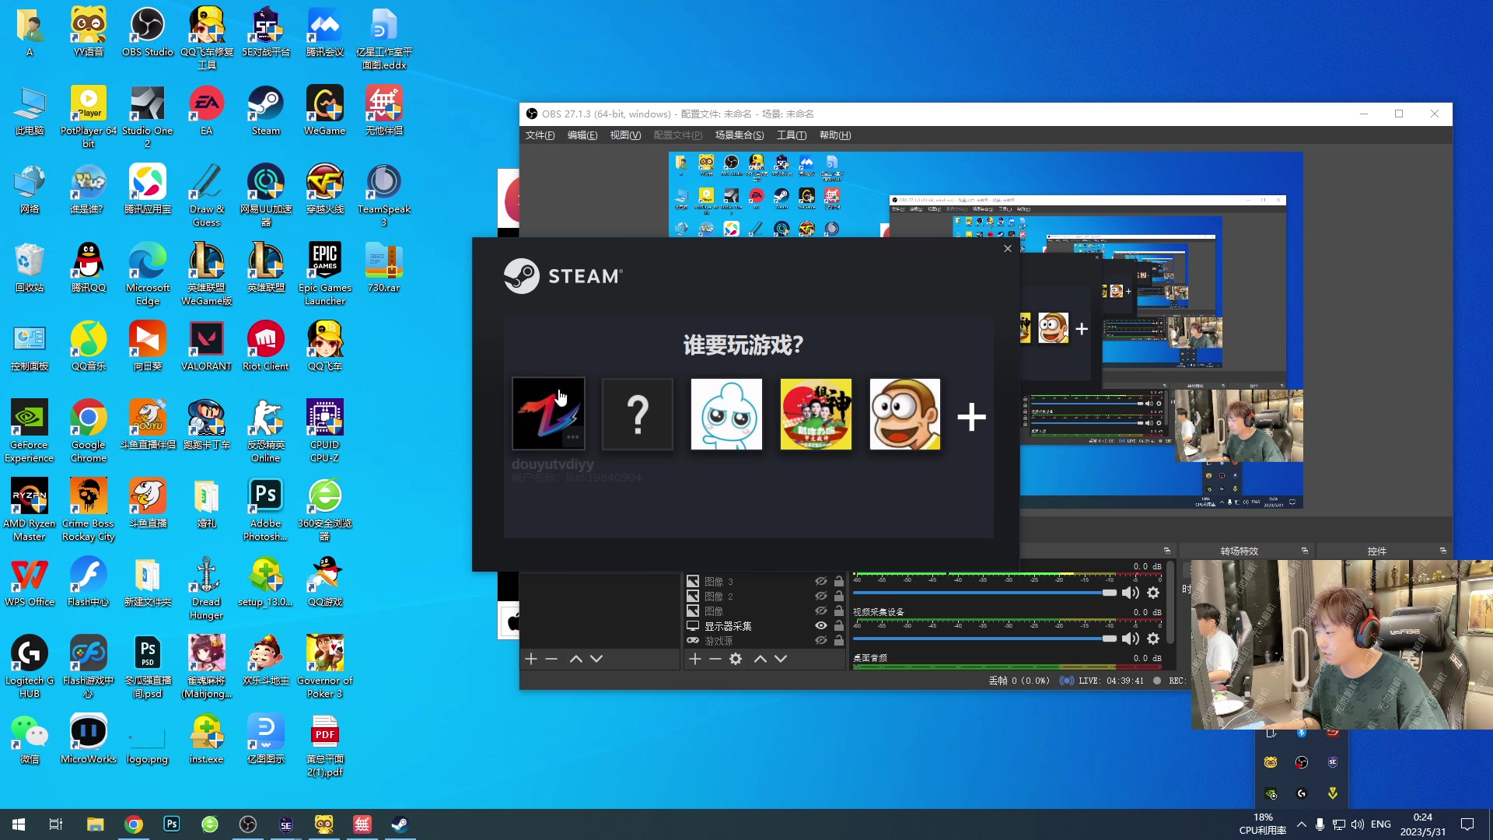
Task: Click Logitech G icon in tray overflow
Action: tap(1302, 793)
